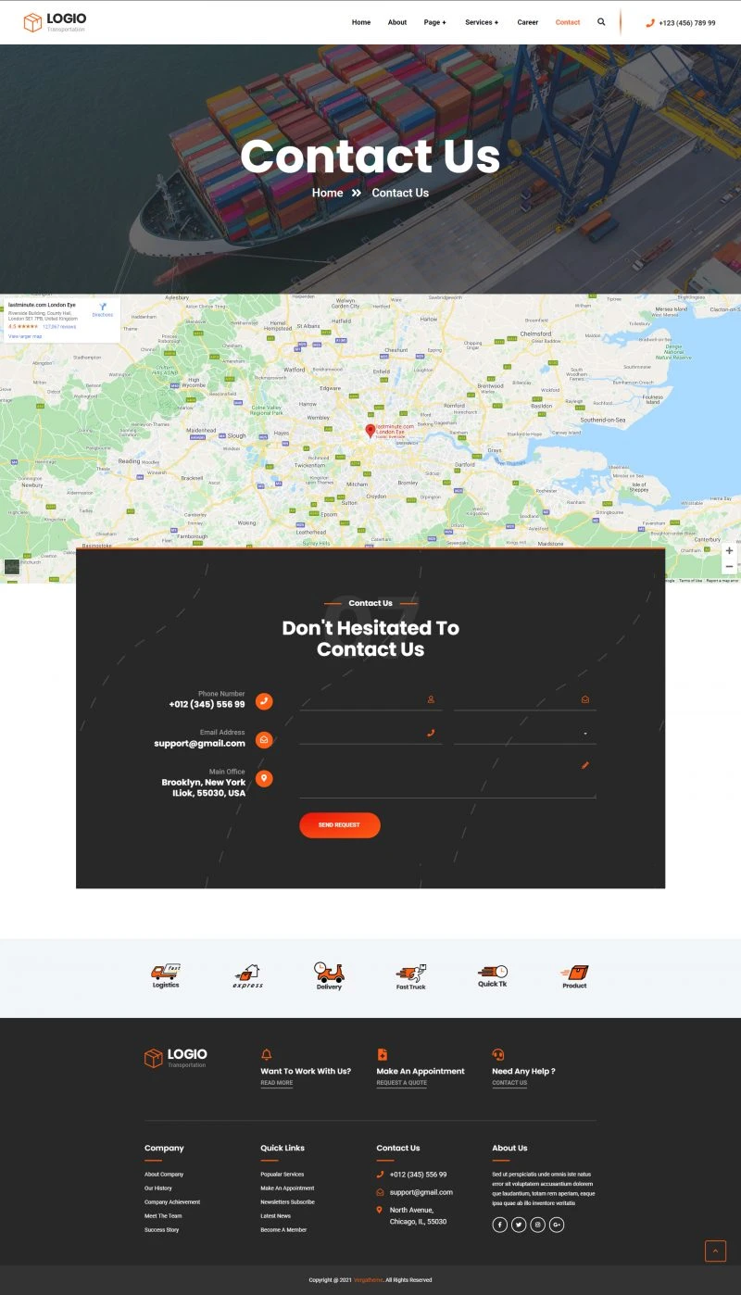Click the envelope icon beside Email Address

[x=264, y=740]
